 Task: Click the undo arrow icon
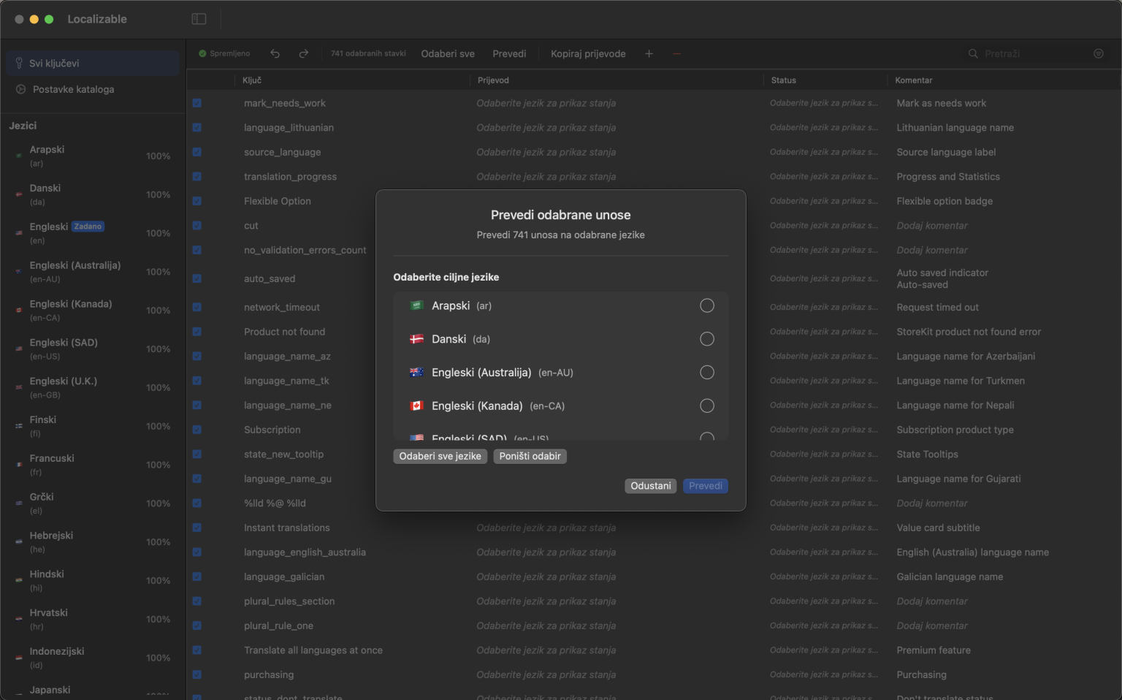[275, 53]
